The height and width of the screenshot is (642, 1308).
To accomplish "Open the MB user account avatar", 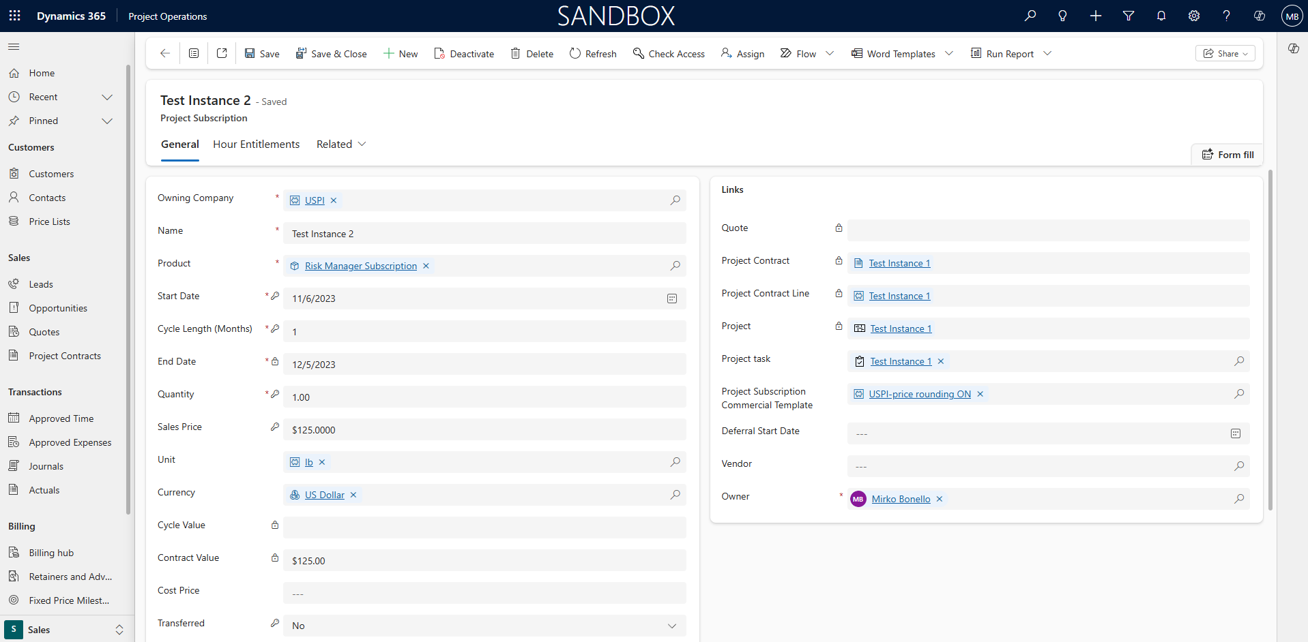I will pos(1292,16).
